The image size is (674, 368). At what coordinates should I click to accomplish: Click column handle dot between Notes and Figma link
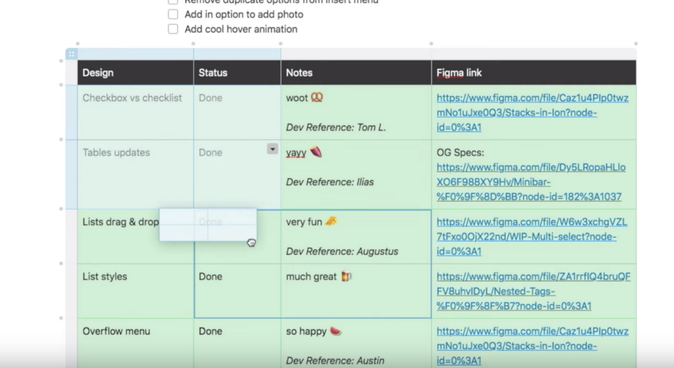[x=431, y=44]
